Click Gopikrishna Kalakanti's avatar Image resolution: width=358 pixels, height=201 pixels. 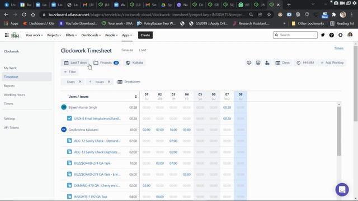[x=64, y=130]
